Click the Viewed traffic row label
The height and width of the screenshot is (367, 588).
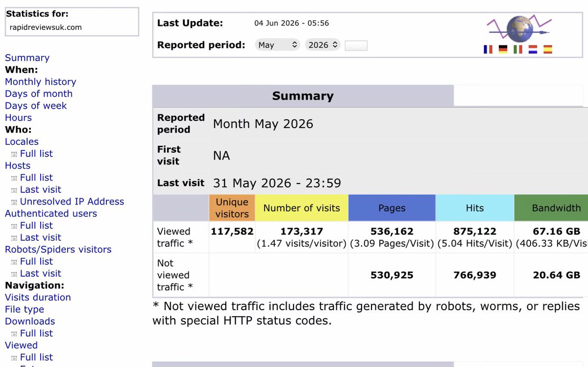175,237
